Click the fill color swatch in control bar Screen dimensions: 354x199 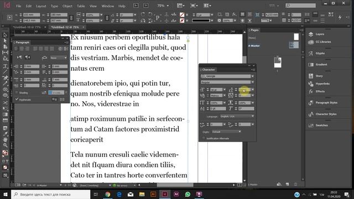pyautogui.click(x=182, y=15)
